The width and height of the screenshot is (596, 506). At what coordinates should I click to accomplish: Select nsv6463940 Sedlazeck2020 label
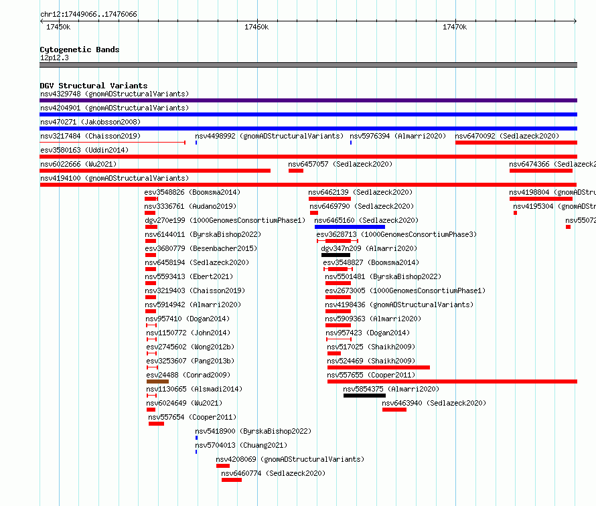click(434, 403)
